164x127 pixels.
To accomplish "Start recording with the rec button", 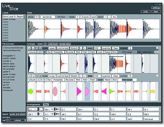I will click(x=114, y=17).
